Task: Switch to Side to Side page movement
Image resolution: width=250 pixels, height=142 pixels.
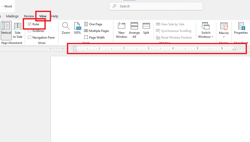Action: (x=18, y=30)
